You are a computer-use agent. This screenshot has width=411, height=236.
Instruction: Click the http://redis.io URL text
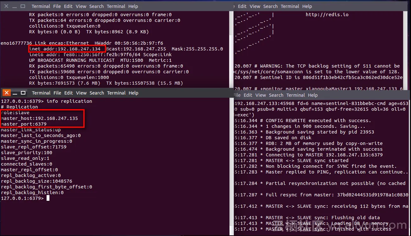pos(327,15)
